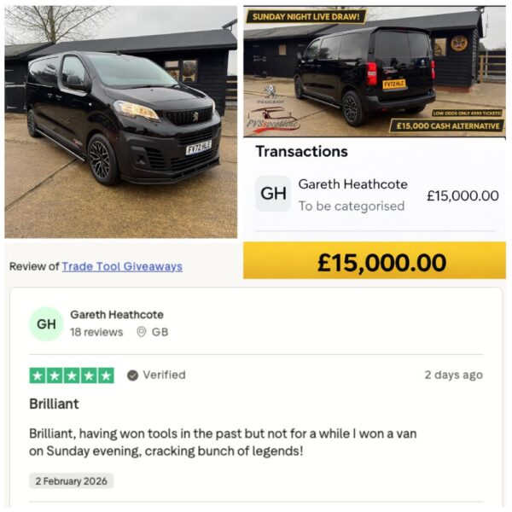Select the first green review star
Image resolution: width=512 pixels, height=512 pixels.
pyautogui.click(x=38, y=375)
